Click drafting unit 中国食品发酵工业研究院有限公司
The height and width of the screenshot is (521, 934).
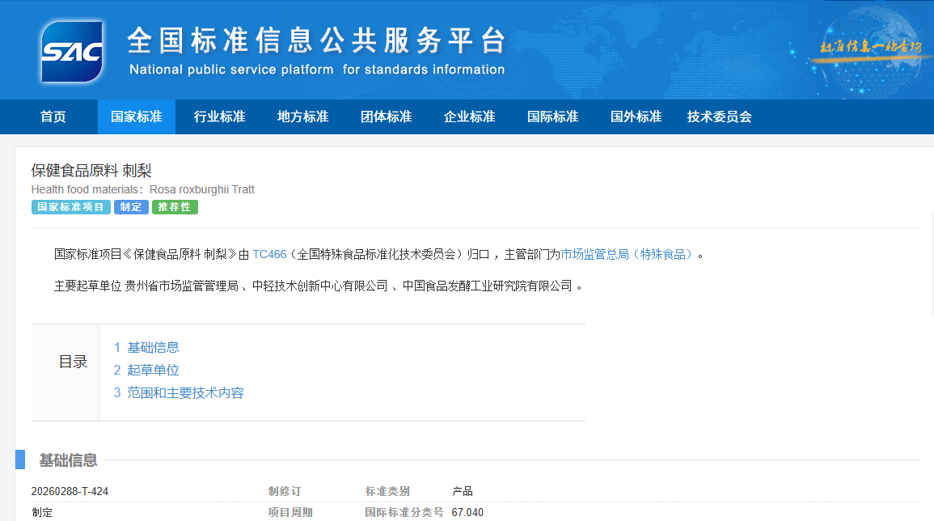[x=488, y=286]
